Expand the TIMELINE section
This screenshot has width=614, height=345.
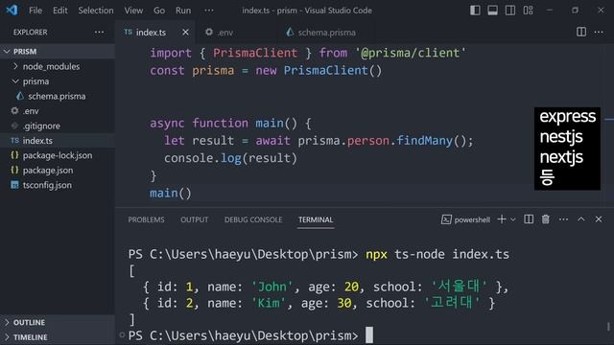(x=58, y=337)
